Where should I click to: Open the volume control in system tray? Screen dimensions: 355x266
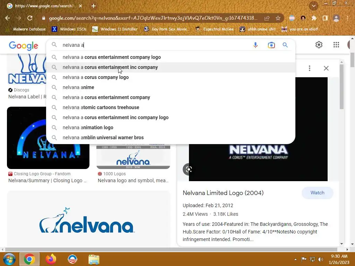[x=321, y=259]
